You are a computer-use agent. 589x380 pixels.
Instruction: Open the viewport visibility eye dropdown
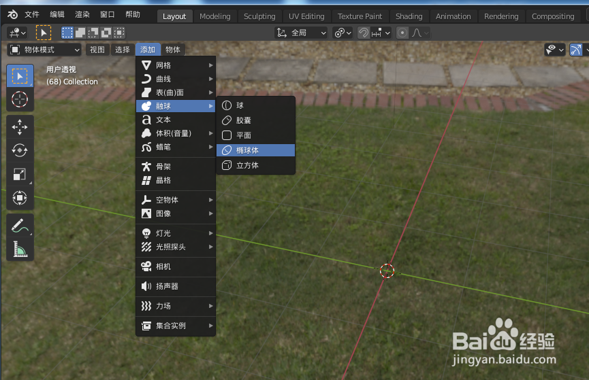[555, 50]
